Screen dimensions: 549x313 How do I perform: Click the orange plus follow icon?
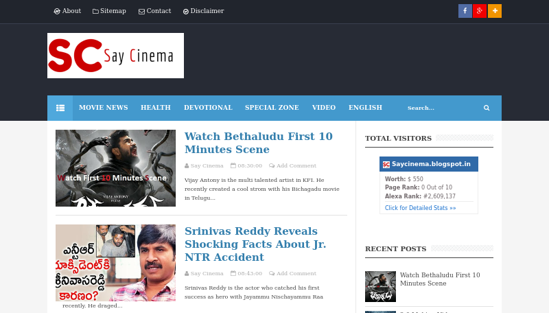(x=495, y=11)
